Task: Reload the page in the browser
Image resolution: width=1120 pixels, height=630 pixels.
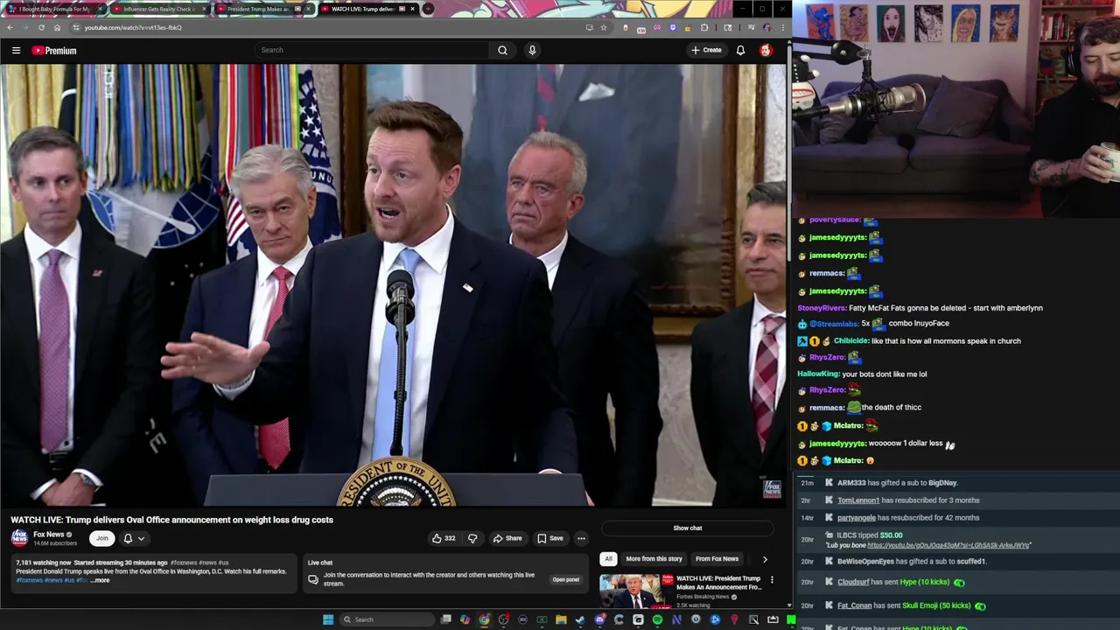Action: 41,27
